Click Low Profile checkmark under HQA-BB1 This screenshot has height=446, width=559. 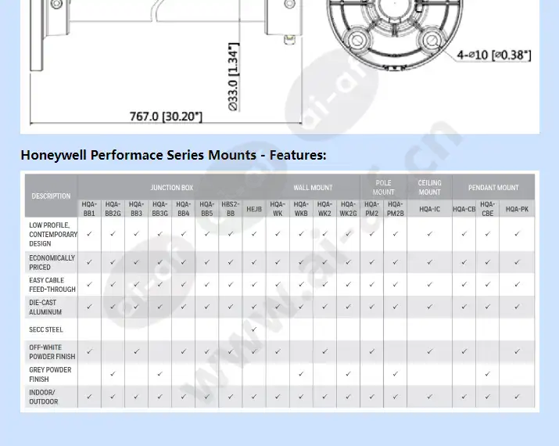[89, 234]
